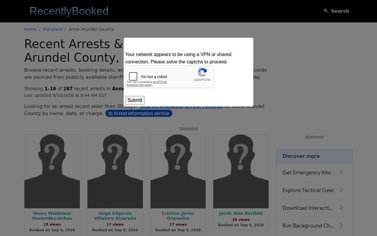377x236 pixels.
Task: Open the Search link in the header
Action: [336, 11]
